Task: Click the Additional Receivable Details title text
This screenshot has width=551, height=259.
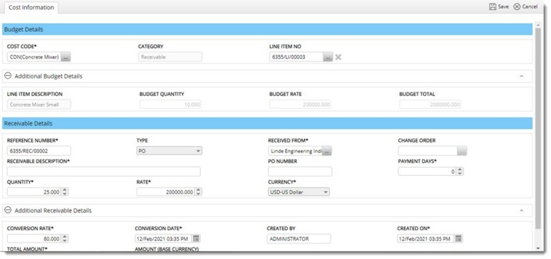Action: 53,210
